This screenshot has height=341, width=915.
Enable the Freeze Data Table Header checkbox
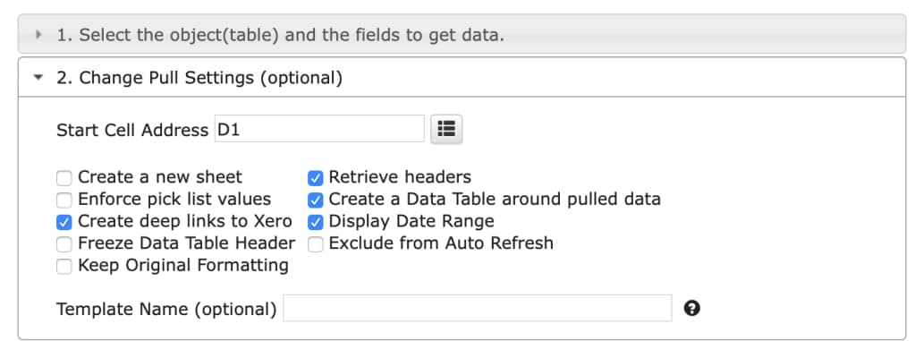pyautogui.click(x=64, y=243)
